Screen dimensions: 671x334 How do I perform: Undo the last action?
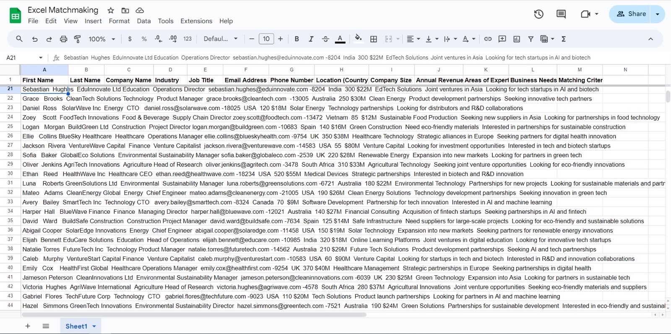[x=35, y=39]
